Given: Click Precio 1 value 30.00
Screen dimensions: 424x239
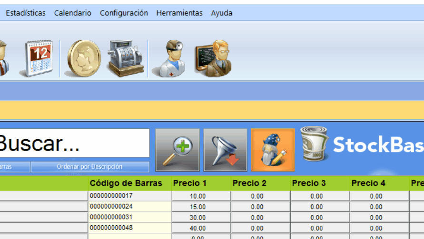Looking at the screenshot, I should click(x=201, y=218).
